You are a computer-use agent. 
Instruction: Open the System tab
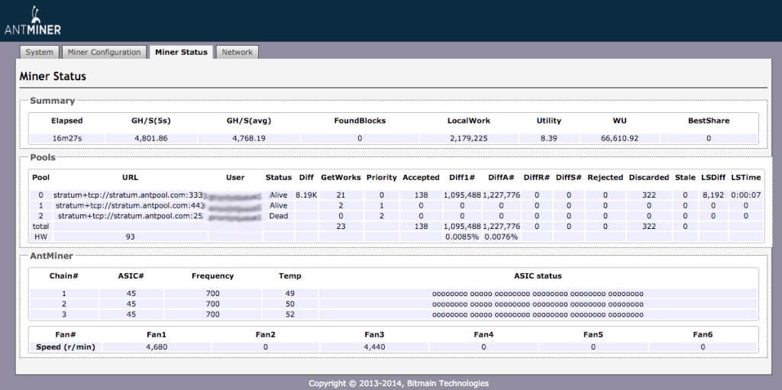[x=40, y=53]
